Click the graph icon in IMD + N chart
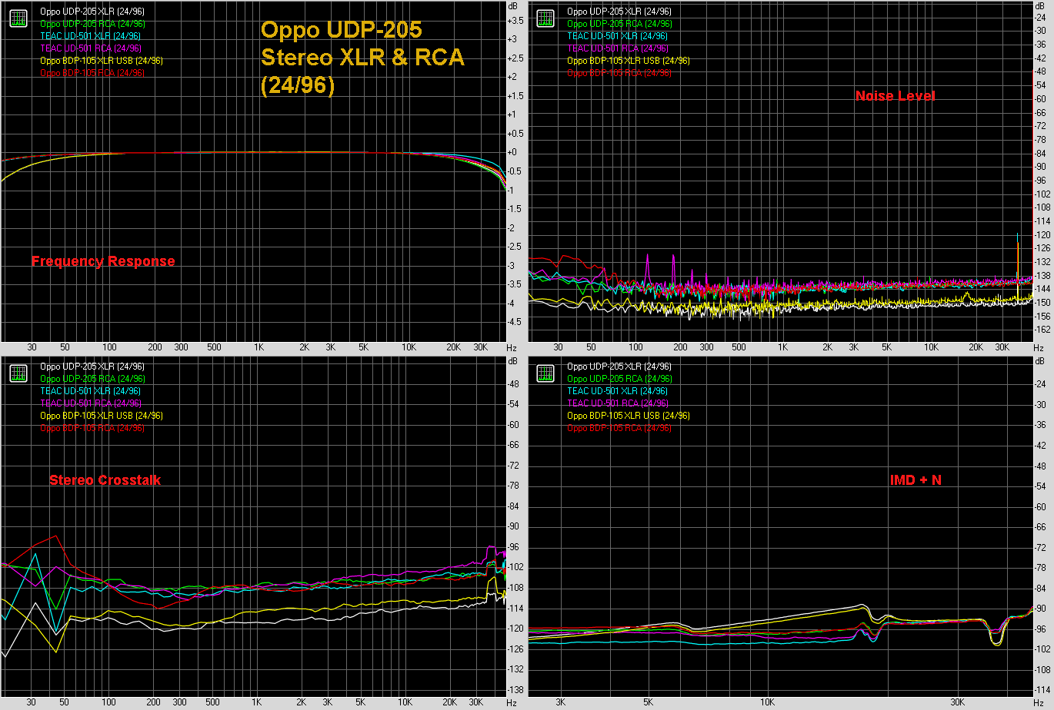1054x710 pixels. point(545,373)
